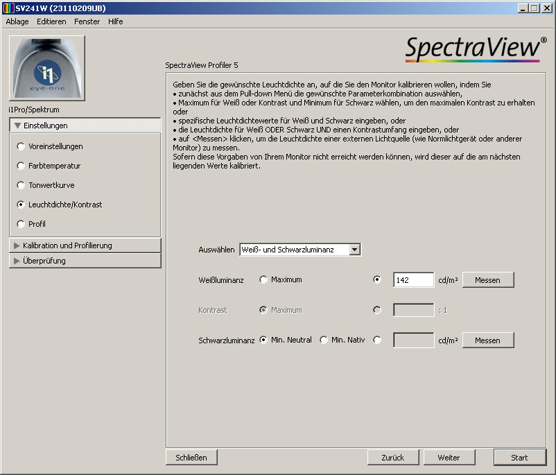Open the Fenster menu
The image size is (556, 475).
pyautogui.click(x=87, y=21)
